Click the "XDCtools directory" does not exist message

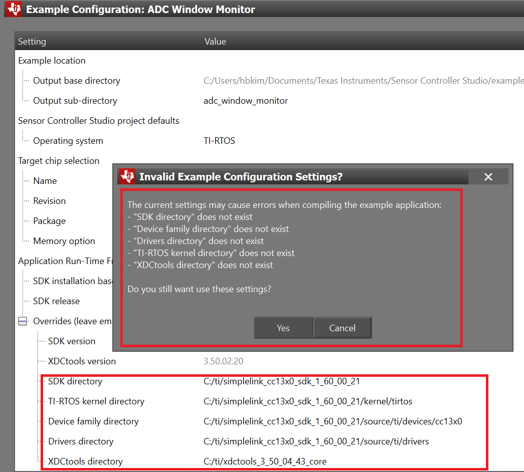pyautogui.click(x=200, y=265)
